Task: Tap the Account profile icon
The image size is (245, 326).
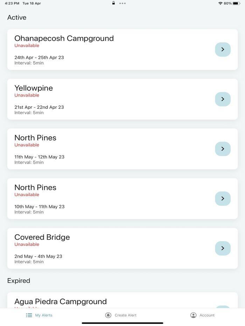Action: (x=193, y=315)
